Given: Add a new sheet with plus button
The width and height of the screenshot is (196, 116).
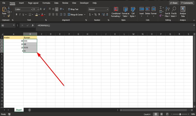Looking at the screenshot, I should click(x=29, y=110).
